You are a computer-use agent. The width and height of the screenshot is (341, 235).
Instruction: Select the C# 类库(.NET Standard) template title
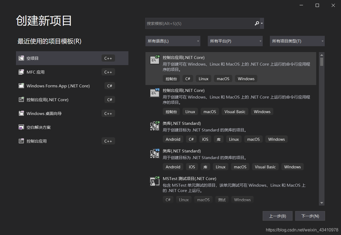pyautogui.click(x=182, y=123)
